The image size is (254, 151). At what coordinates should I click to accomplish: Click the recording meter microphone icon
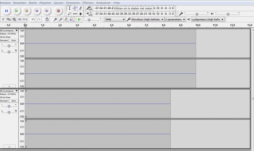point(88,8)
